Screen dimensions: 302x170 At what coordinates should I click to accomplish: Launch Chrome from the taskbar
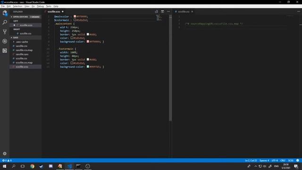(32, 166)
